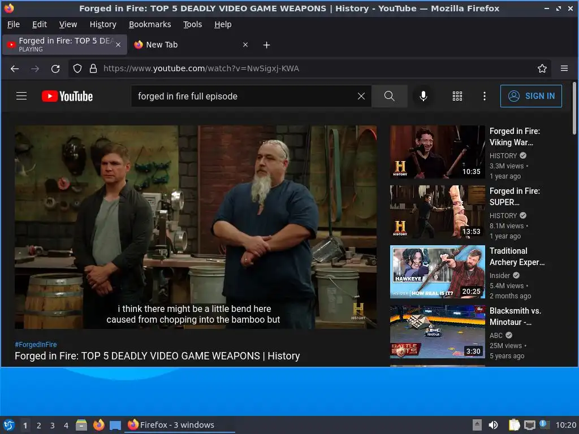
Task: Click the Insider channel name
Action: pyautogui.click(x=500, y=275)
